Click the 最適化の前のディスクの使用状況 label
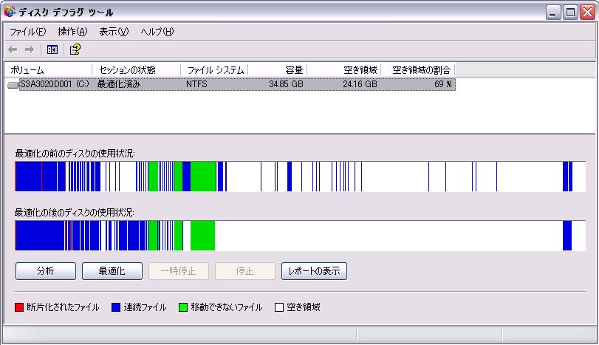Image resolution: width=599 pixels, height=345 pixels. coord(75,154)
